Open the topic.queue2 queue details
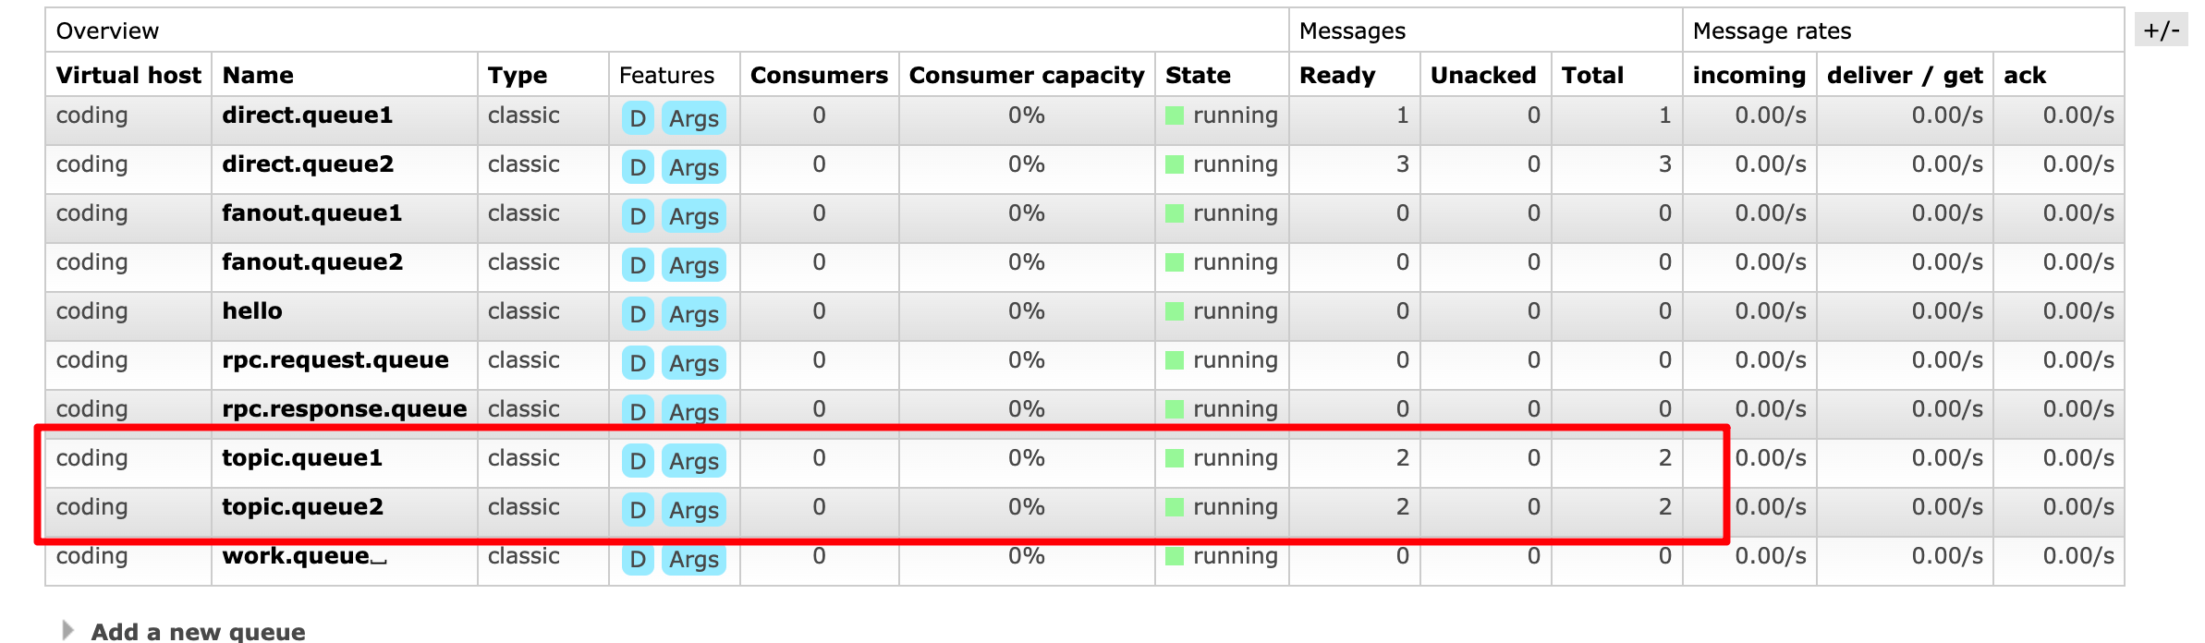This screenshot has width=2205, height=643. [x=302, y=507]
